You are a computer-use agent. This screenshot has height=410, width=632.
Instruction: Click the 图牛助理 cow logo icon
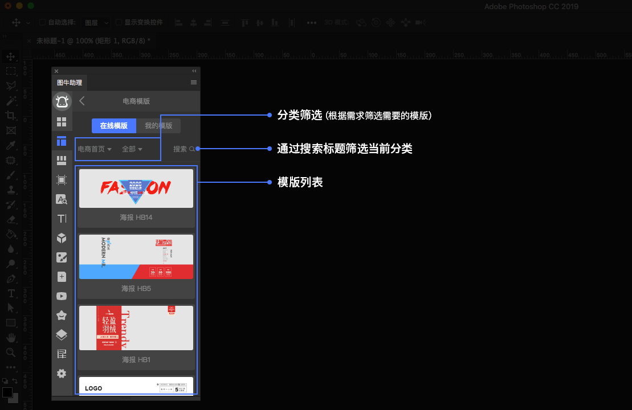click(x=62, y=101)
